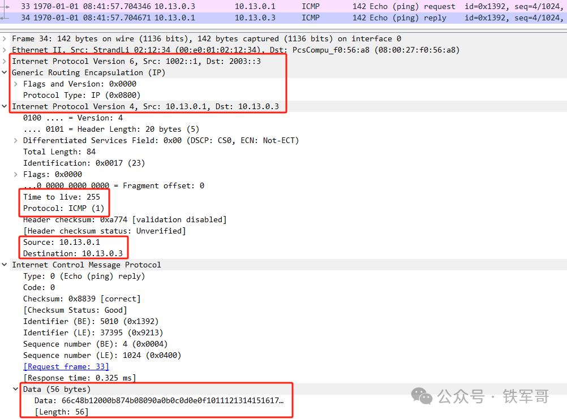Screen dimensions: 567x419
Task: Open the Request frame: 33 link
Action: coord(66,366)
